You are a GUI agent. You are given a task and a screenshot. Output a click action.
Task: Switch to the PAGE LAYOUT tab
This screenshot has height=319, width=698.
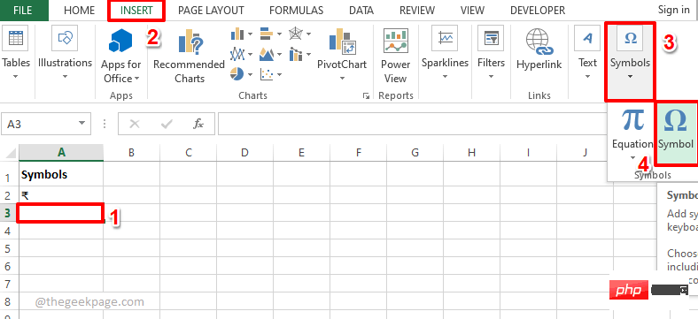[211, 11]
